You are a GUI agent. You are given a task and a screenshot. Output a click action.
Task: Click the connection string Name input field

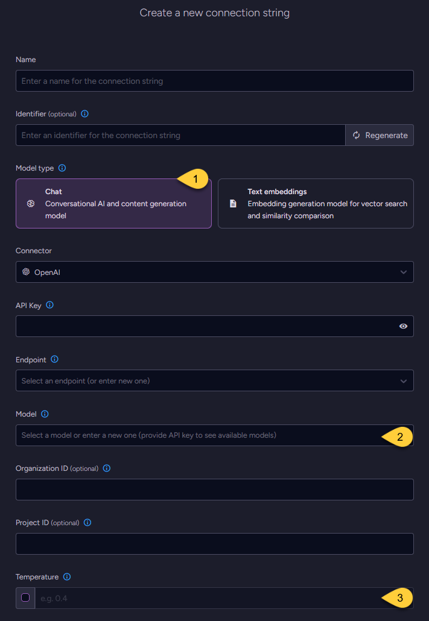214,81
